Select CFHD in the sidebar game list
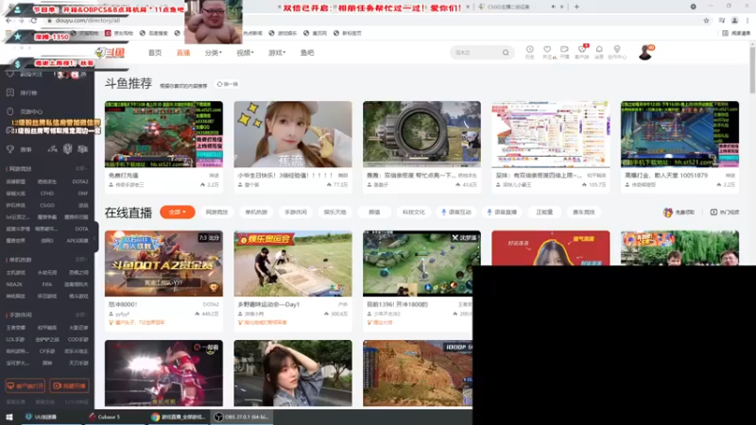This screenshot has width=756, height=425. pos(46,194)
